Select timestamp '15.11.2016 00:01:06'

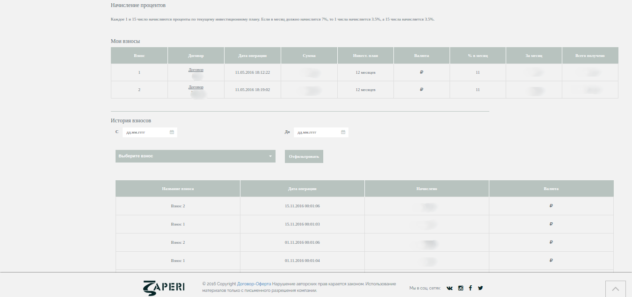pos(302,206)
